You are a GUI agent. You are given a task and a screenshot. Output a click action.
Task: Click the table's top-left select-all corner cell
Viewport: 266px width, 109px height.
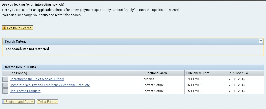pyautogui.click(x=5, y=73)
